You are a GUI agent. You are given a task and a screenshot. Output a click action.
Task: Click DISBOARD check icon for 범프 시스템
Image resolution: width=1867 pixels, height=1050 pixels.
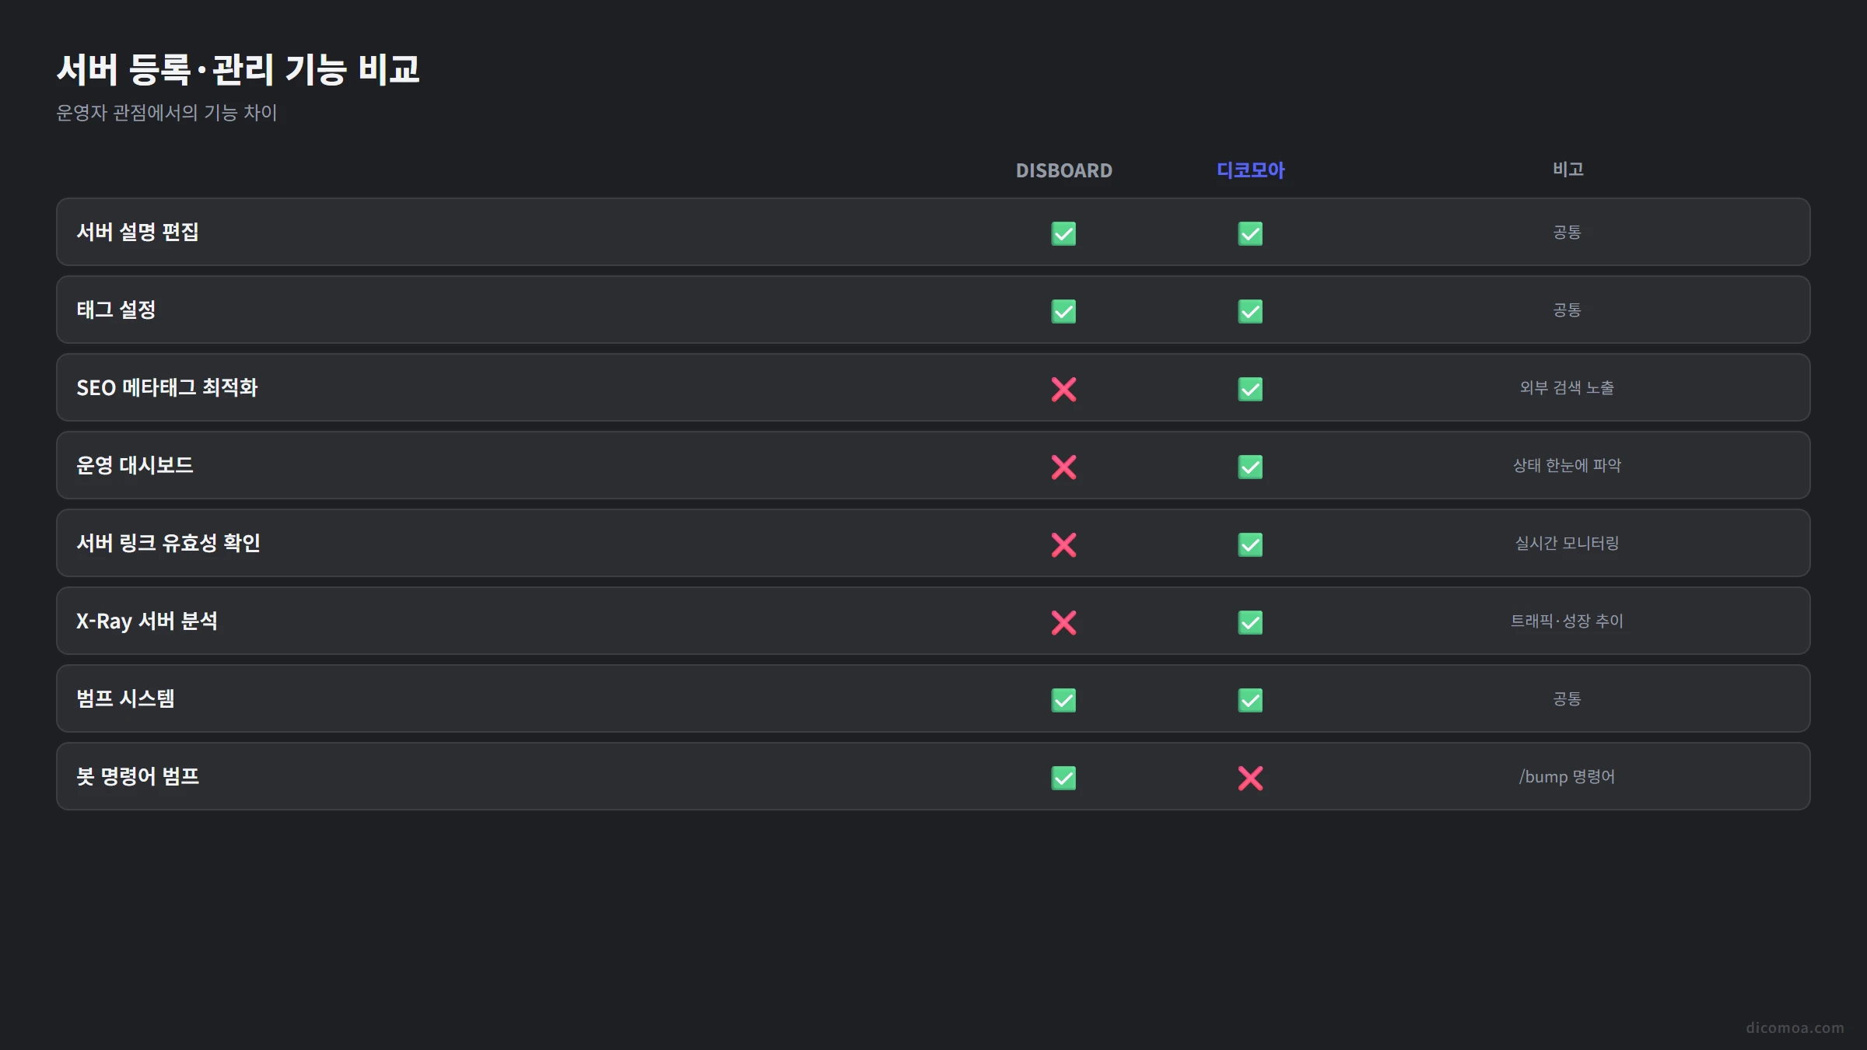[x=1063, y=700]
